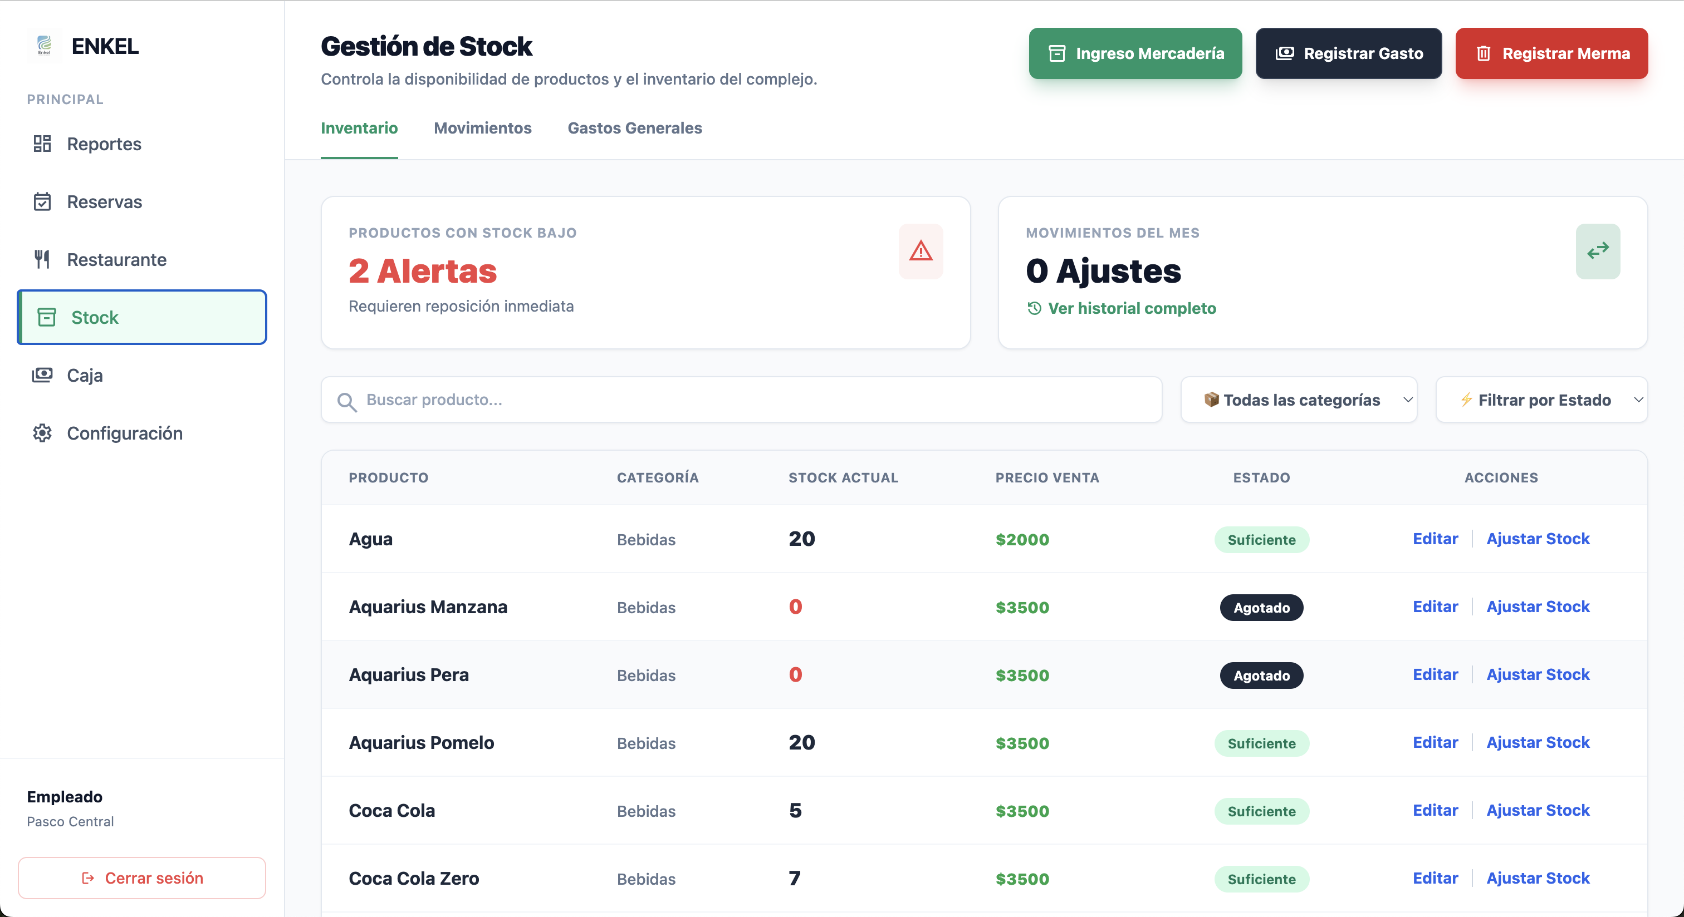Select the Reportes sidebar icon
This screenshot has width=1684, height=917.
42,144
